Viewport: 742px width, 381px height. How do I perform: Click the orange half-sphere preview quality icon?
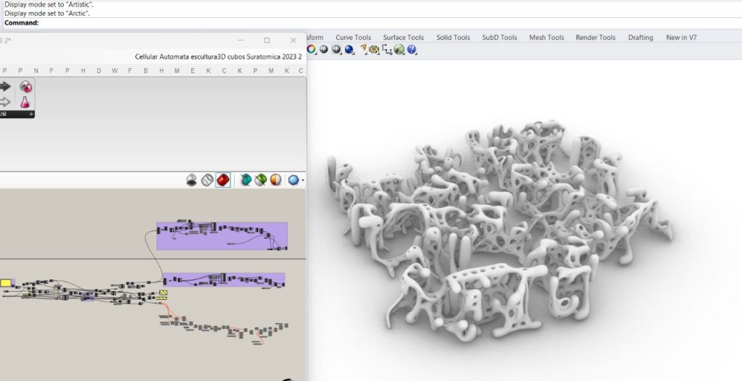point(275,180)
